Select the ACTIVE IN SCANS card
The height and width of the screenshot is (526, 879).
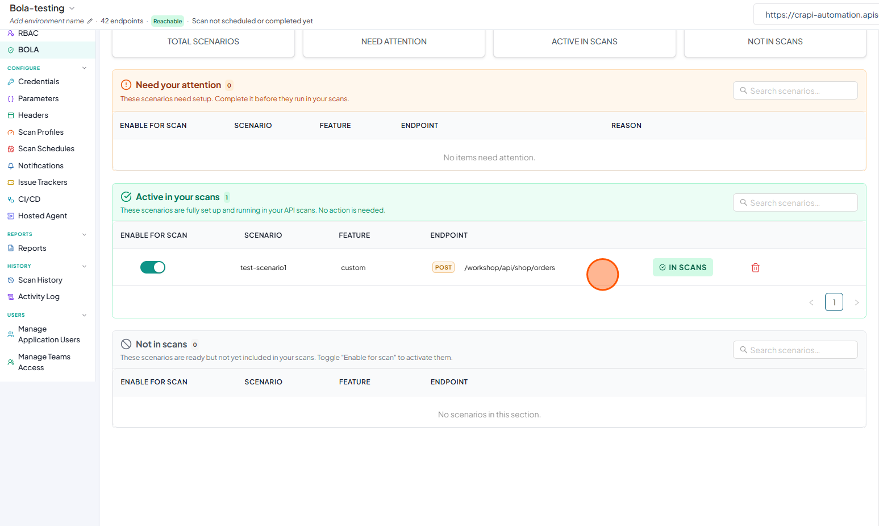click(585, 43)
